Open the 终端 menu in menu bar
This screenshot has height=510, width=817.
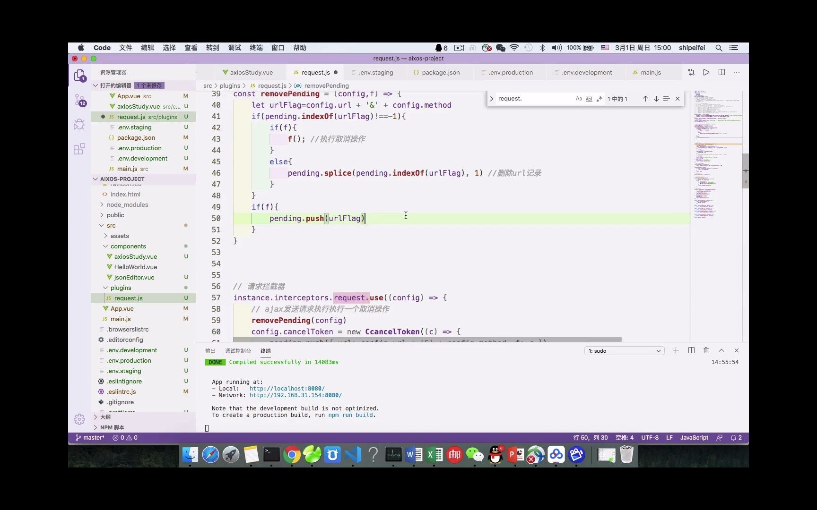256,48
